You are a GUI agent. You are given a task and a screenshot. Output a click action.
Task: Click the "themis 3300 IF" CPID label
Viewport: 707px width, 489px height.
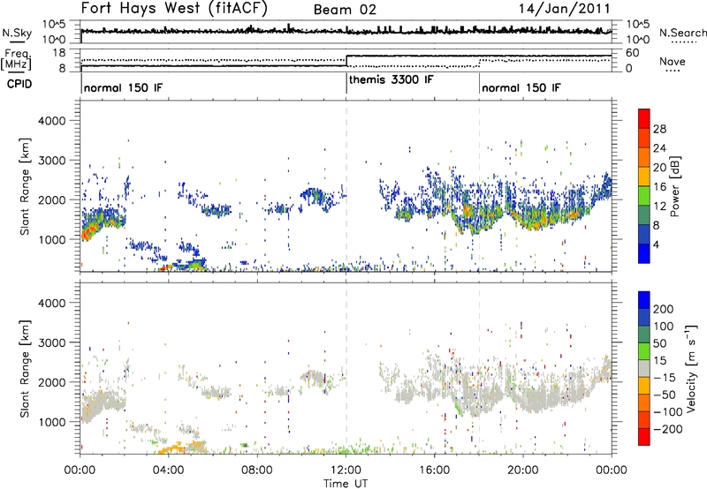[x=392, y=79]
